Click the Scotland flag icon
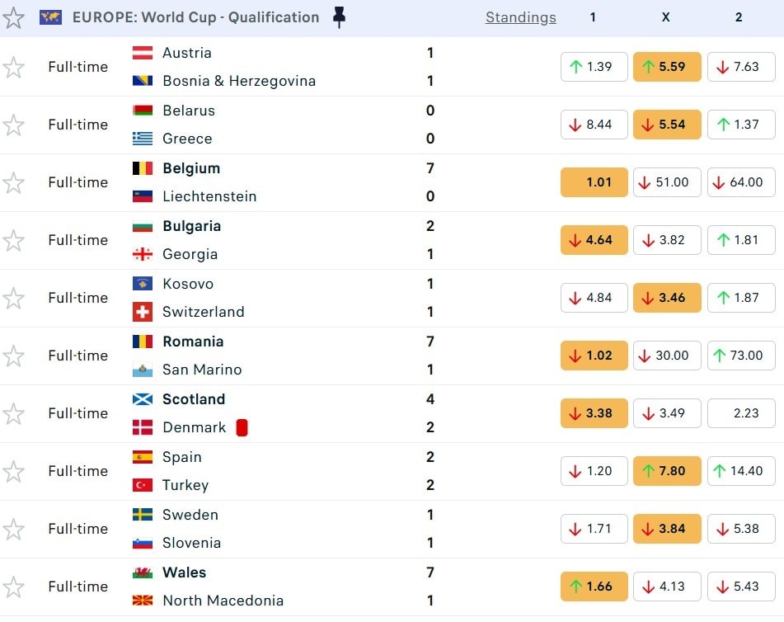 pos(143,399)
